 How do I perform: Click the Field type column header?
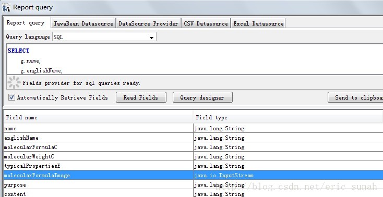point(288,117)
